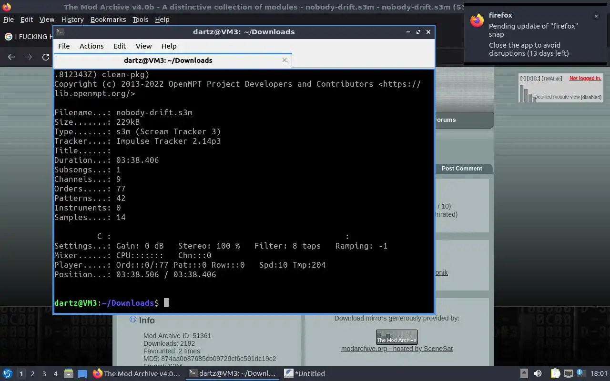Minimize the terminal window
The image size is (610, 381).
point(408,32)
